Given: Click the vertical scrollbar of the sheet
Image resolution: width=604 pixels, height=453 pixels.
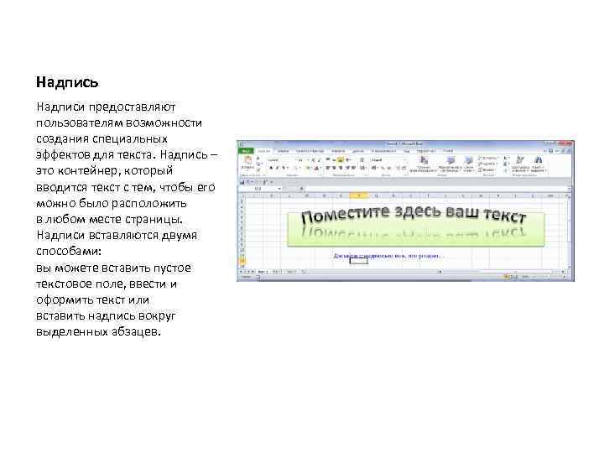Looking at the screenshot, I should point(569,232).
